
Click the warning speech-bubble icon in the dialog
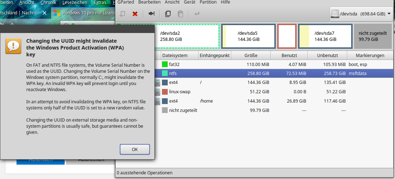click(x=13, y=46)
